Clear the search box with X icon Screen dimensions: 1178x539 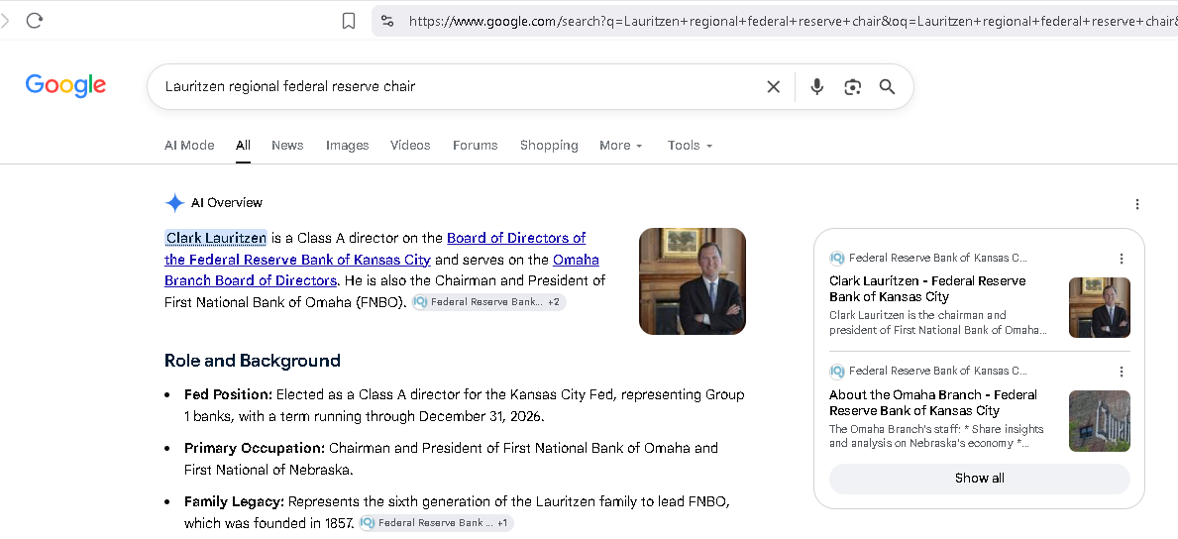pos(773,86)
